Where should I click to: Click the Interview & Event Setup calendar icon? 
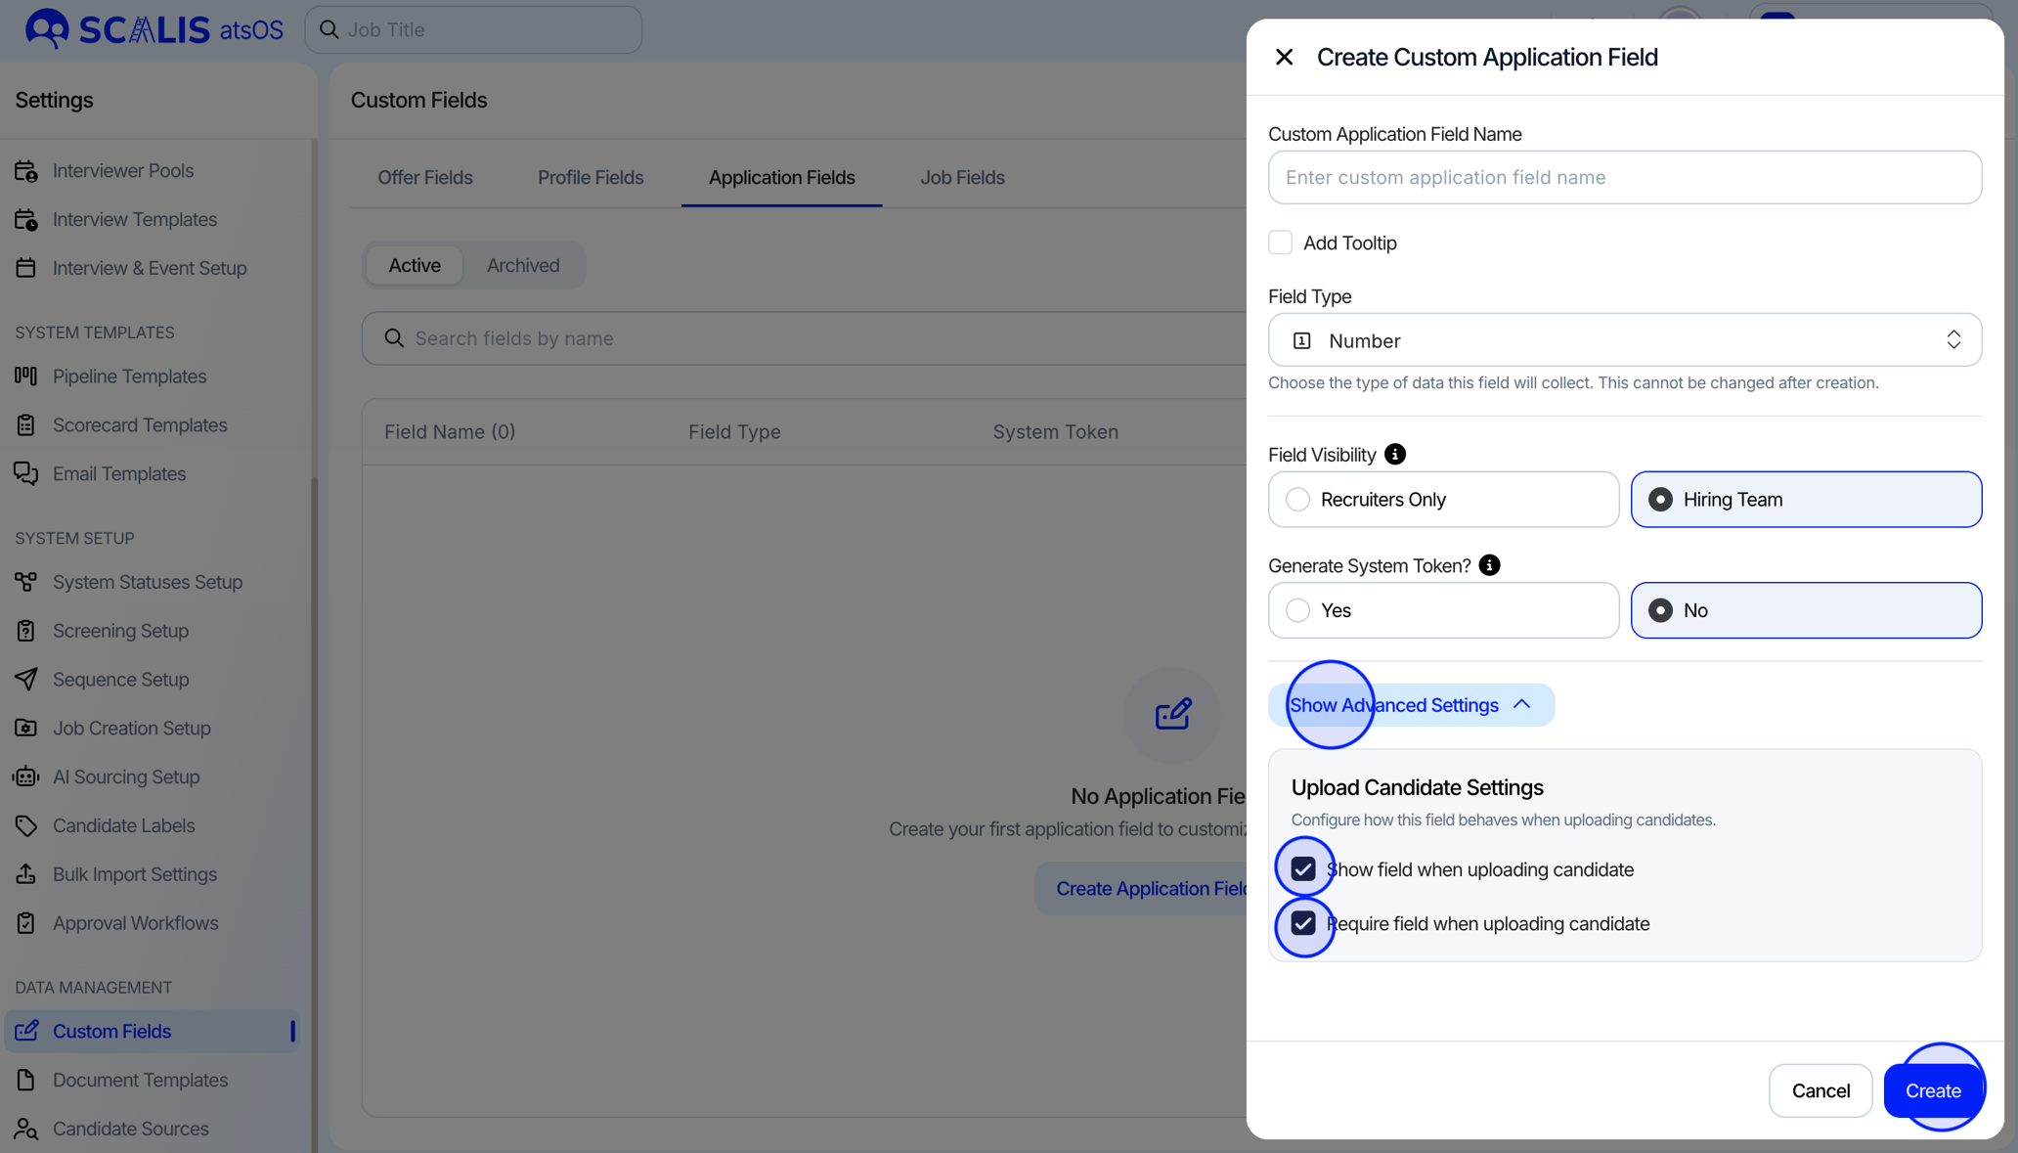26,268
